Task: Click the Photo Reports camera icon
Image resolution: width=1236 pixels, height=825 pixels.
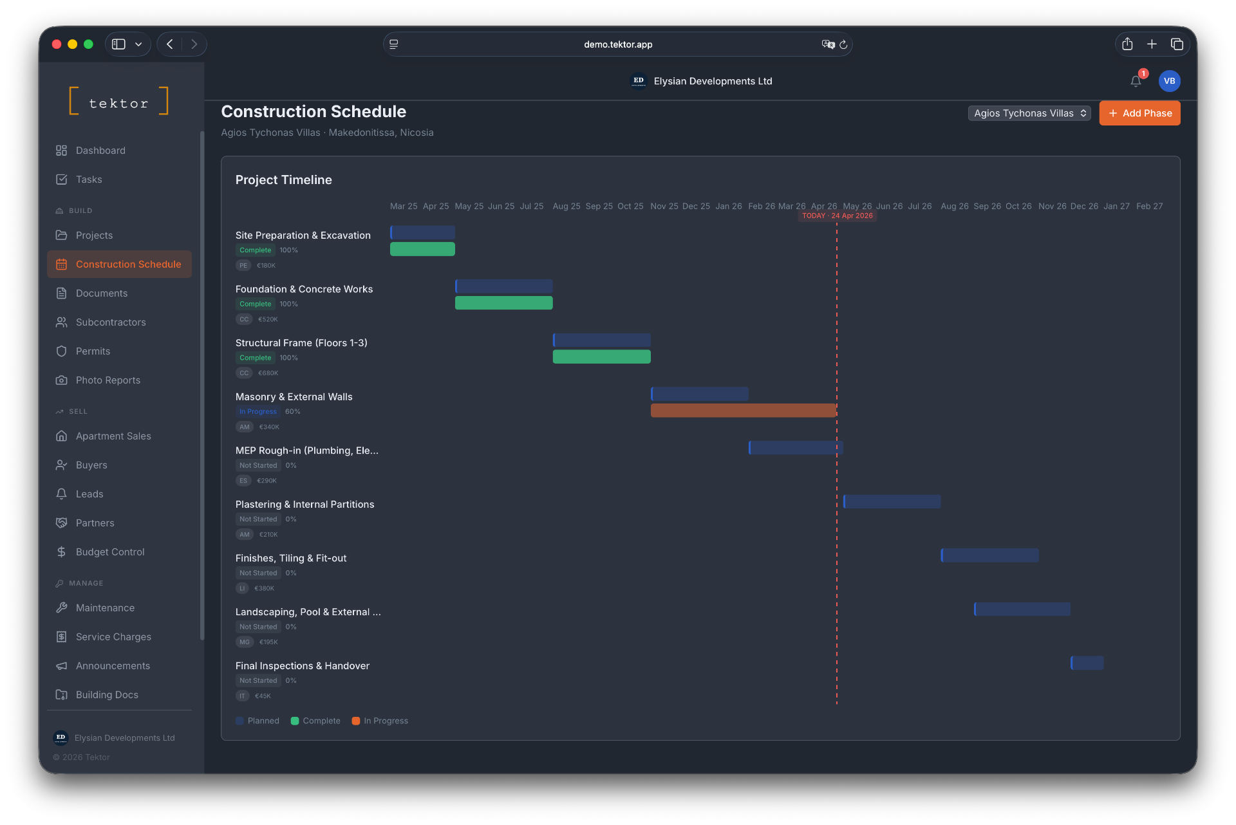Action: 62,380
